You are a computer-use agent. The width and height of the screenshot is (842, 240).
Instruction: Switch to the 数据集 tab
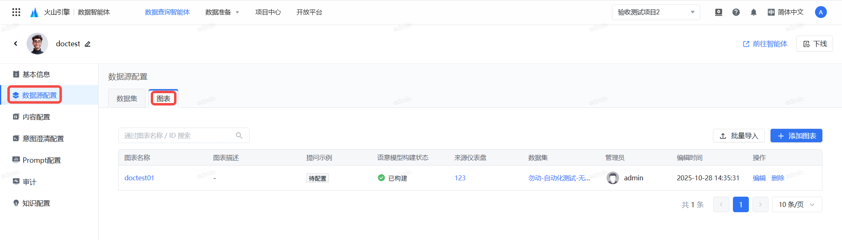[x=127, y=99]
